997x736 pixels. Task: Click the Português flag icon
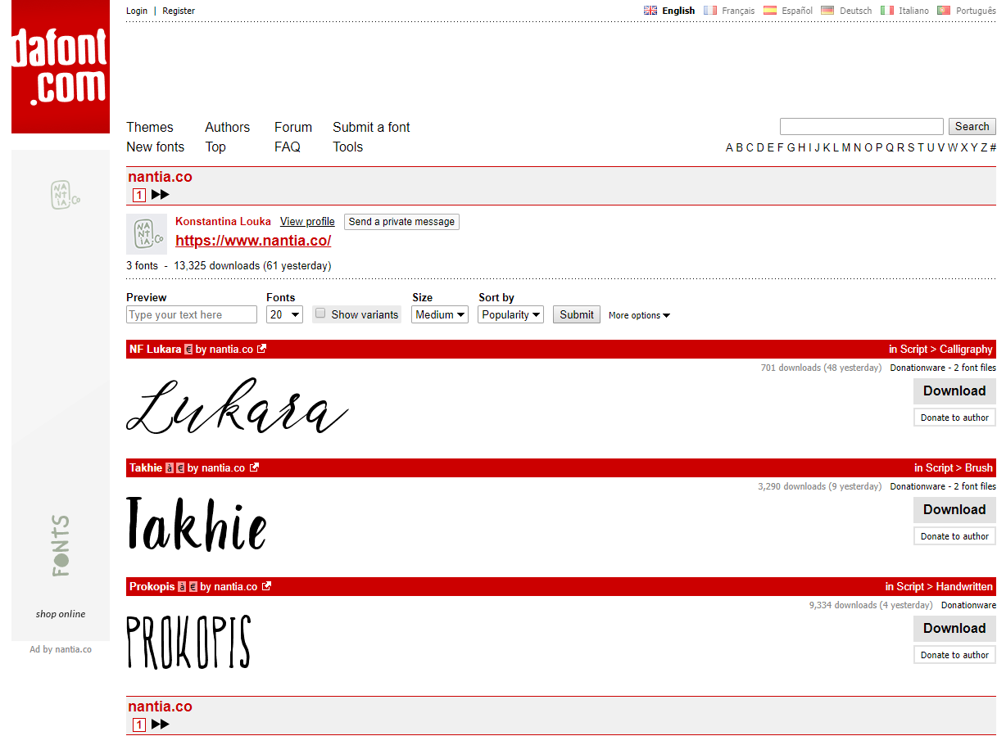coord(944,11)
